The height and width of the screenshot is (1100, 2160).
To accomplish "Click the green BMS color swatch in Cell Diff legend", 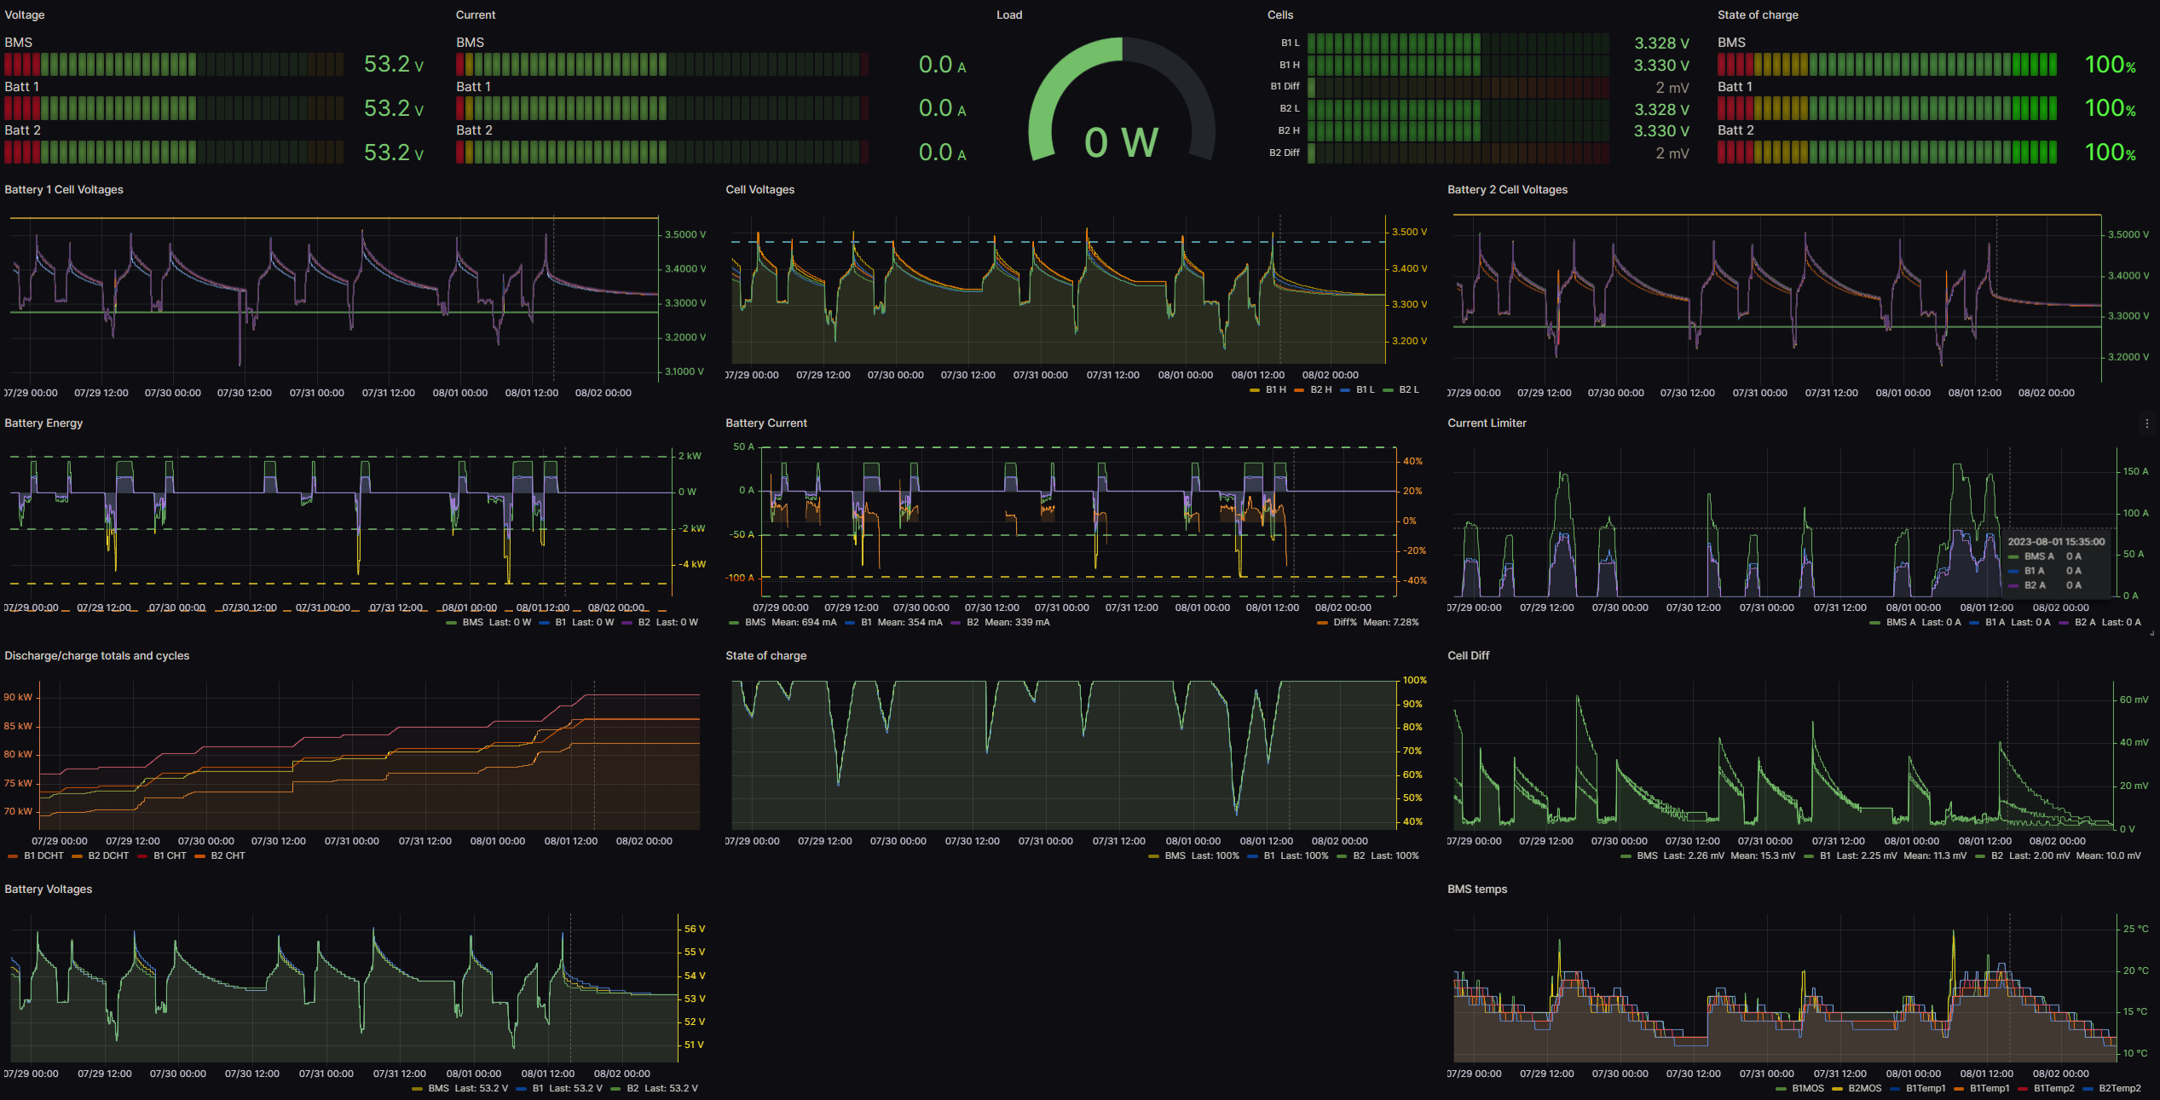I will pyautogui.click(x=1626, y=855).
